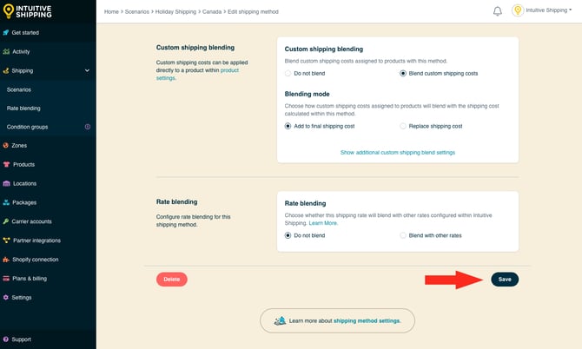This screenshot has height=349, width=582.
Task: Collapse the Shipping sidebar section chevron
Action: (87, 70)
